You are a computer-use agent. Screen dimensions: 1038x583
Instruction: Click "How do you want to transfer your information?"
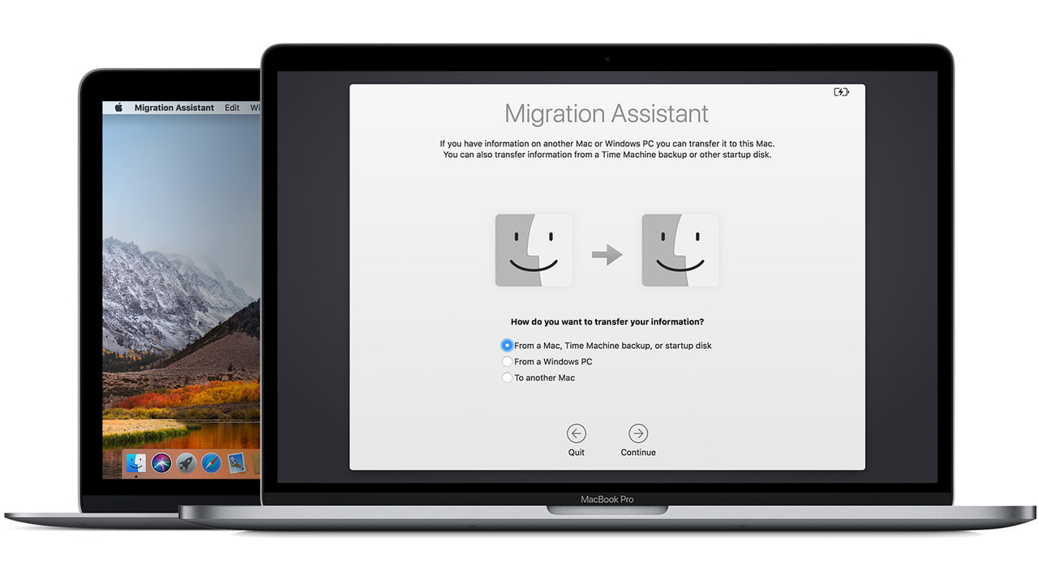(x=607, y=322)
